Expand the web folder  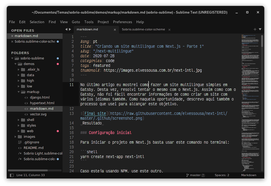pos(19,131)
